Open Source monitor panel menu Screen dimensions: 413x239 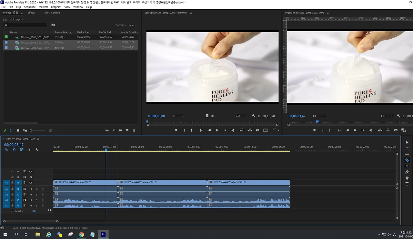click(191, 13)
